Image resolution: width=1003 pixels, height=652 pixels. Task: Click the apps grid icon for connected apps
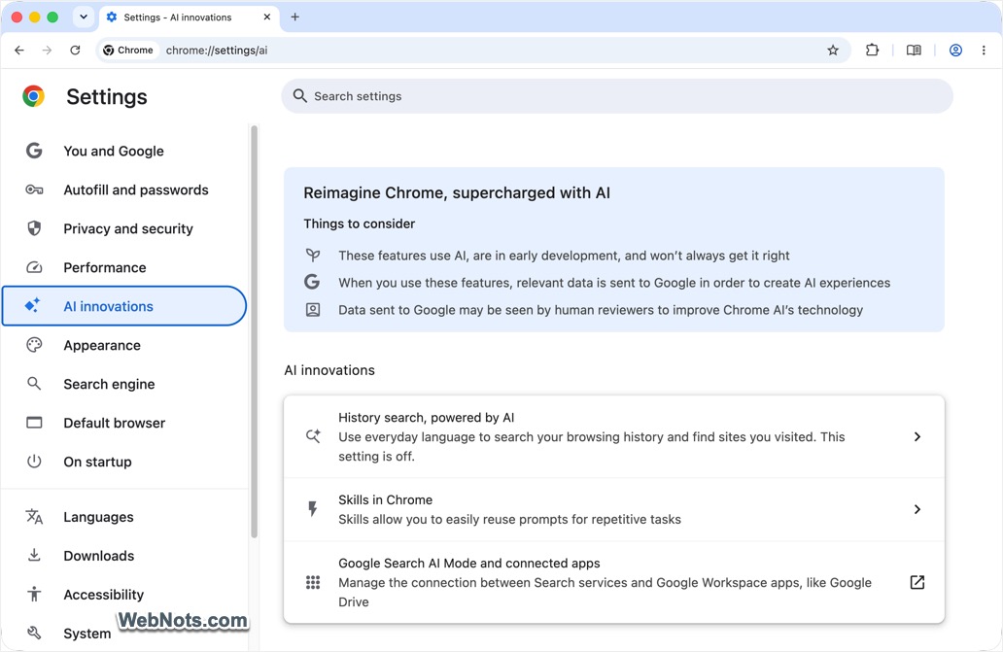pyautogui.click(x=312, y=582)
